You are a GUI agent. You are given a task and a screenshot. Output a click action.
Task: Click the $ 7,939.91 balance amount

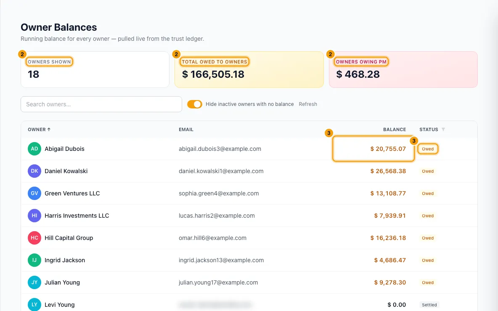[390, 216]
